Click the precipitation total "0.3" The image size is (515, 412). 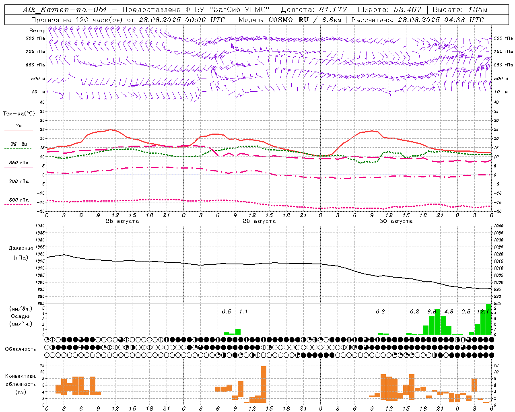click(x=380, y=311)
